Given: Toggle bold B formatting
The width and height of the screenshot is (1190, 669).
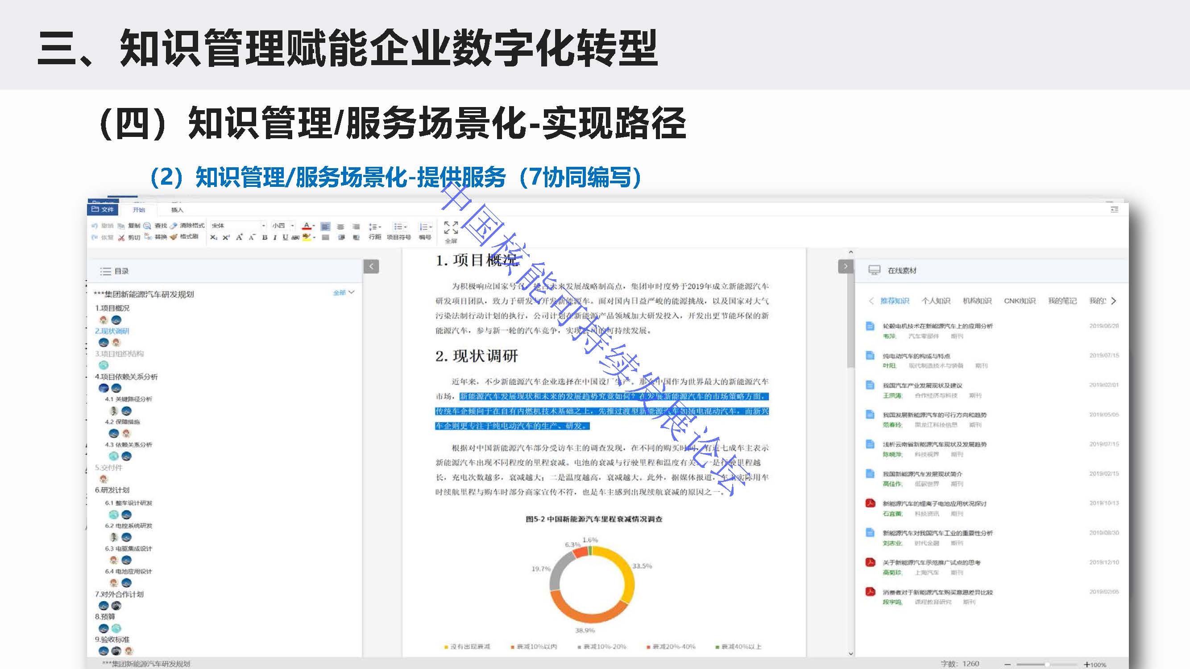Looking at the screenshot, I should [x=265, y=237].
